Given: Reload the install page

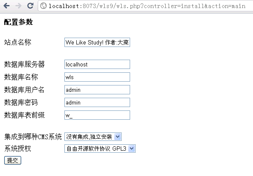Looking at the screenshot, I should point(30,6).
